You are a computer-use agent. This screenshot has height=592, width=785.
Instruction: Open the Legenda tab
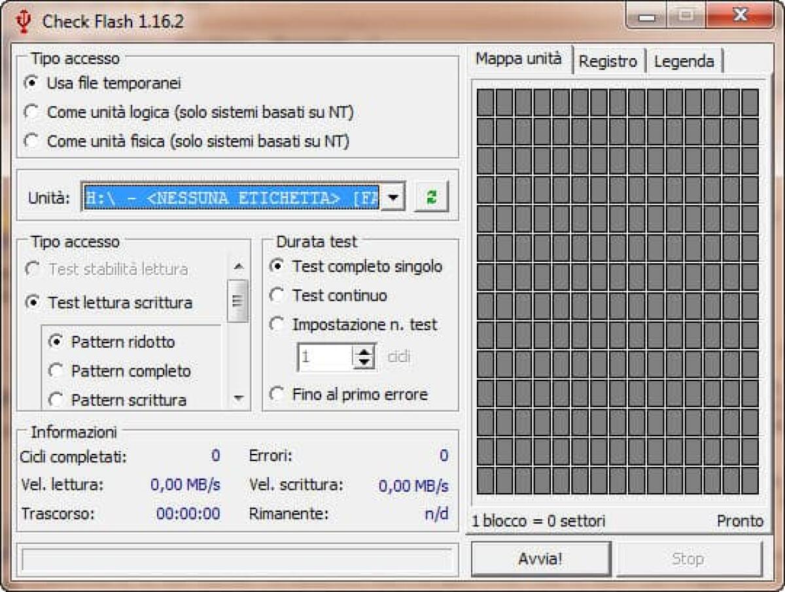click(x=685, y=61)
